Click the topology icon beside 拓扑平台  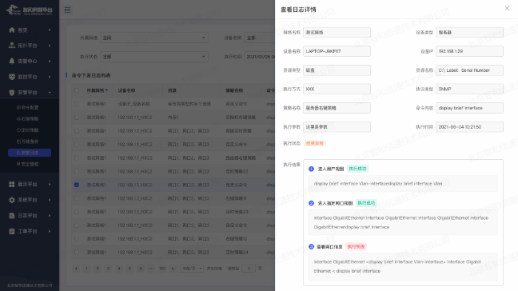pos(12,46)
